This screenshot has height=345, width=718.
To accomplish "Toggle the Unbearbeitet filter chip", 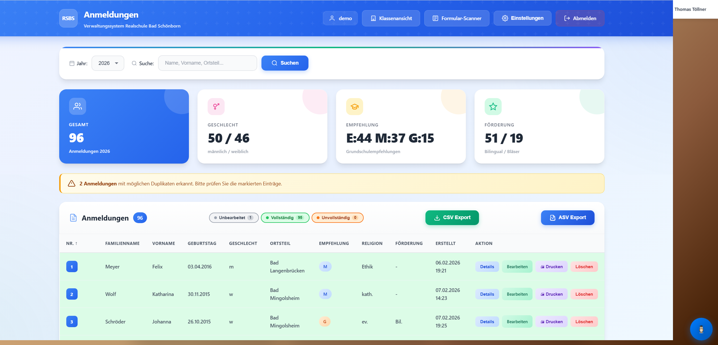I will click(234, 218).
